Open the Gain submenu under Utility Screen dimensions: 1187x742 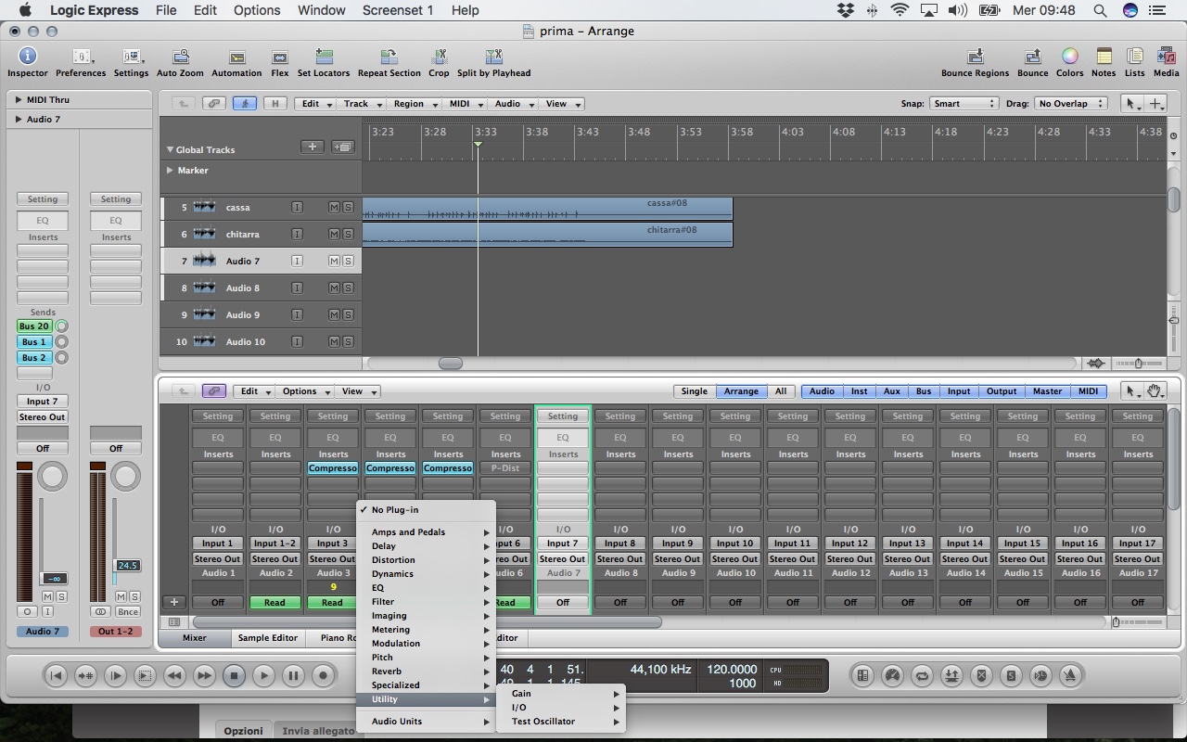(x=561, y=694)
